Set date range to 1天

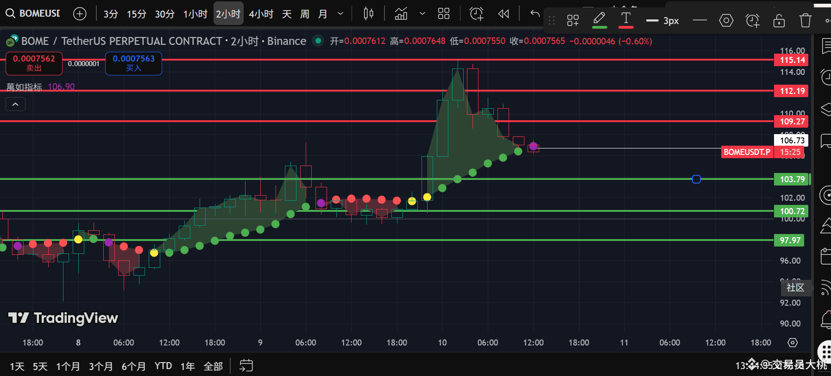17,366
